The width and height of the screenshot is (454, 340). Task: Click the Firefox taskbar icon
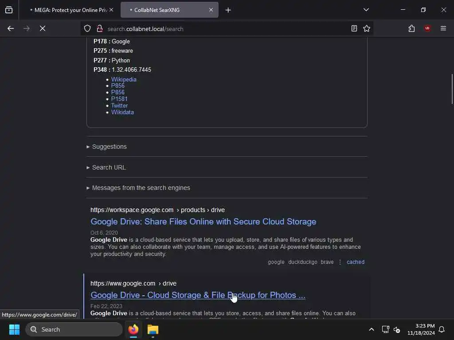pos(133,329)
